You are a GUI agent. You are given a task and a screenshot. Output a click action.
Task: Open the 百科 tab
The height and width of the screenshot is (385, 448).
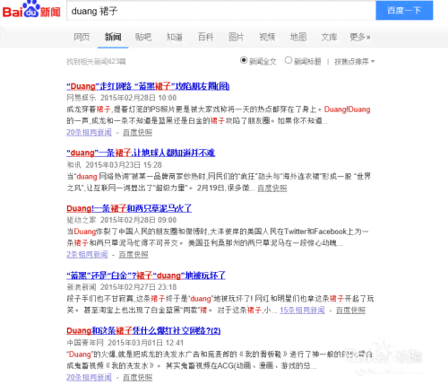[x=205, y=37]
